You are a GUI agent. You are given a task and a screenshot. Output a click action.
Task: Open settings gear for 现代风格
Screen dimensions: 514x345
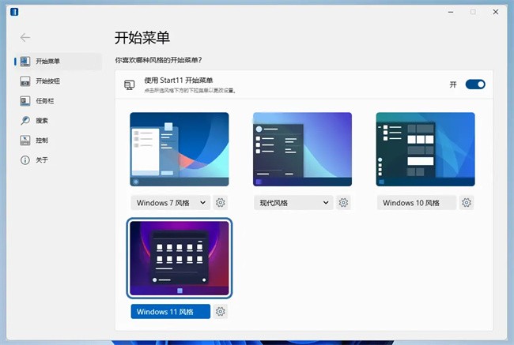(343, 203)
